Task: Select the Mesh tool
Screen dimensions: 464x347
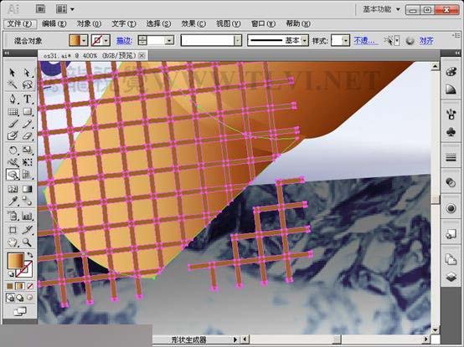Action: coord(13,189)
